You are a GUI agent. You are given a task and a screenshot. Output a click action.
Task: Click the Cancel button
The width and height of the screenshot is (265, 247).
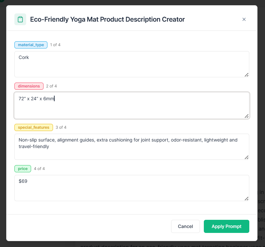(185, 226)
